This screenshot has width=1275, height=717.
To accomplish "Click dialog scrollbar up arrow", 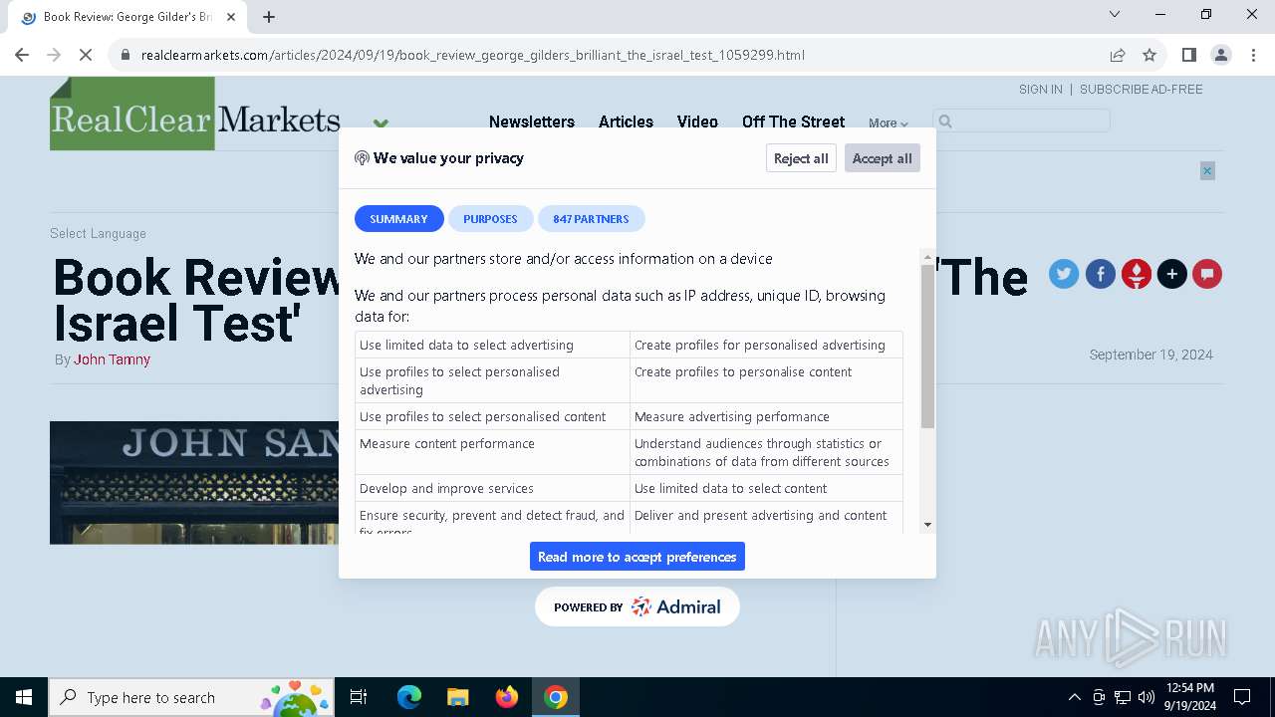I will (x=927, y=256).
